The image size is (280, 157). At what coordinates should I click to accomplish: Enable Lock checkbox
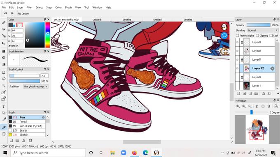pos(271,36)
